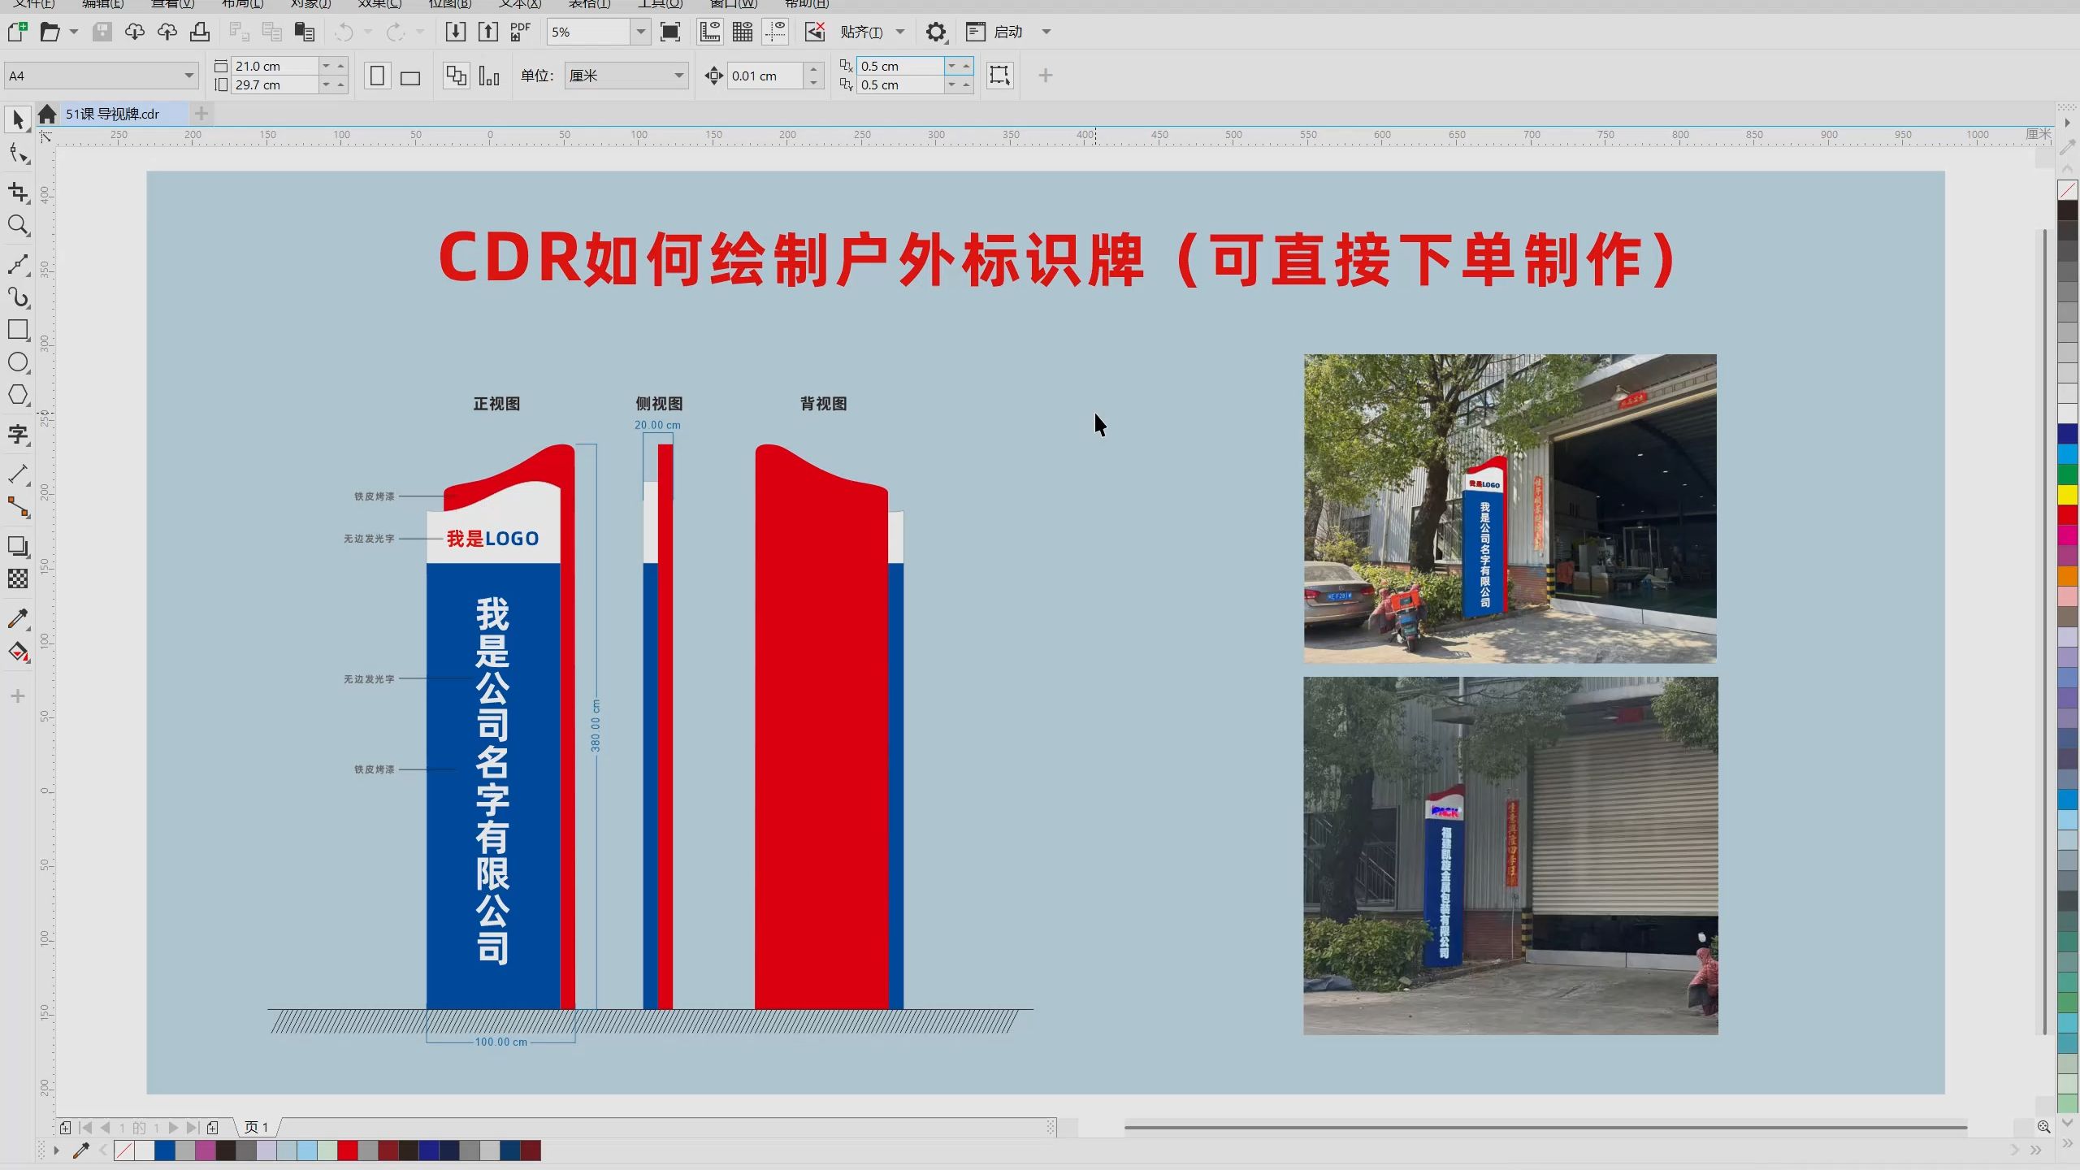Open the 编辑 menu

(103, 4)
